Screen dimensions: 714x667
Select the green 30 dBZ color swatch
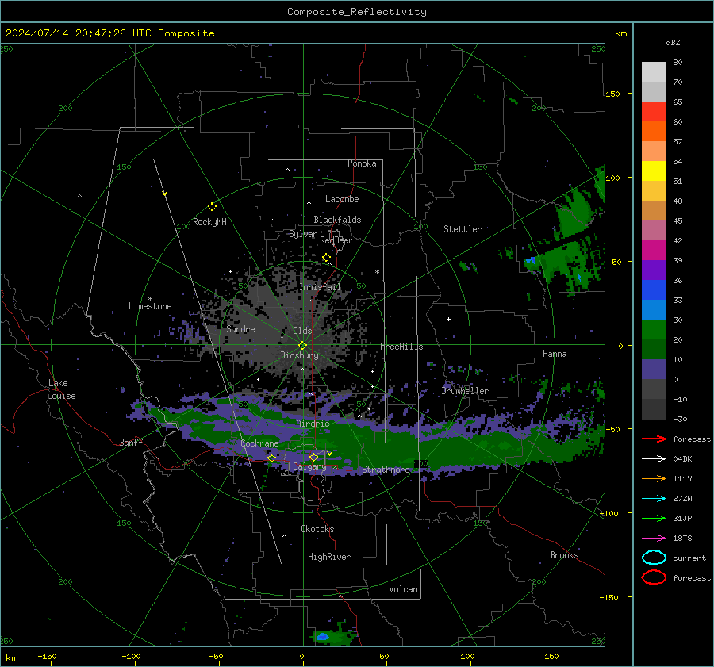(x=654, y=329)
